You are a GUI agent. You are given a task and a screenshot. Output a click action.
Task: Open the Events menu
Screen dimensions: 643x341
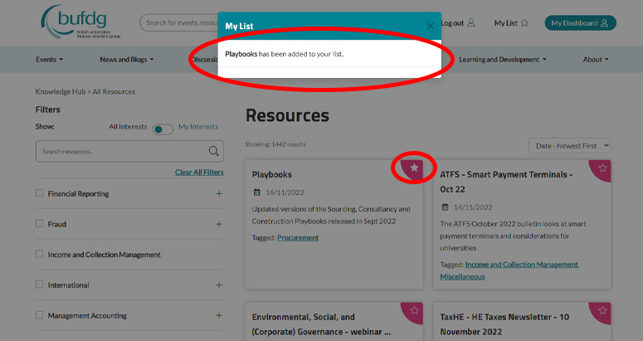50,60
